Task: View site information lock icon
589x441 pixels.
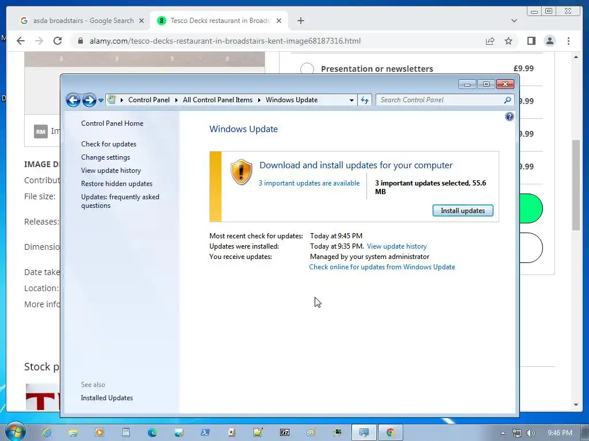Action: (81, 41)
